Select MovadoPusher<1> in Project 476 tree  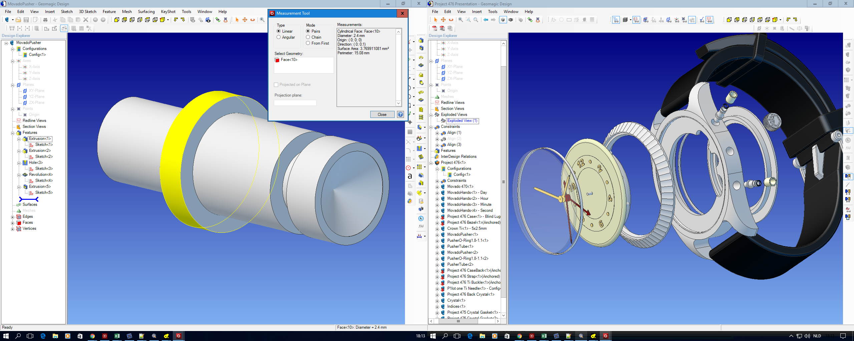[462, 234]
